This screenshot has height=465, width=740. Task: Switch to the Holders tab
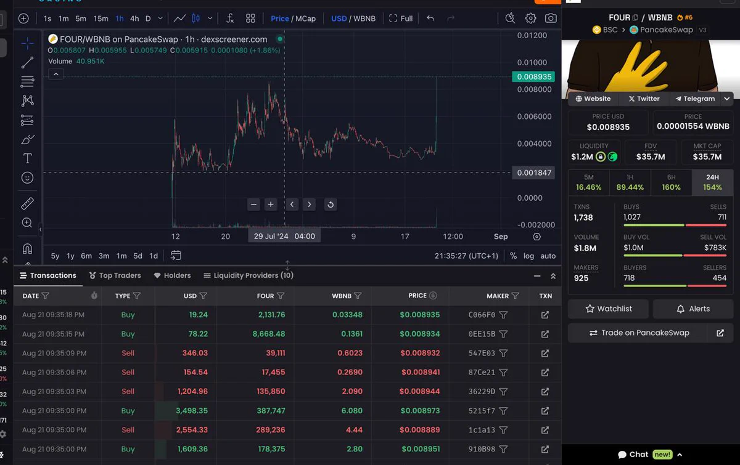tap(172, 275)
